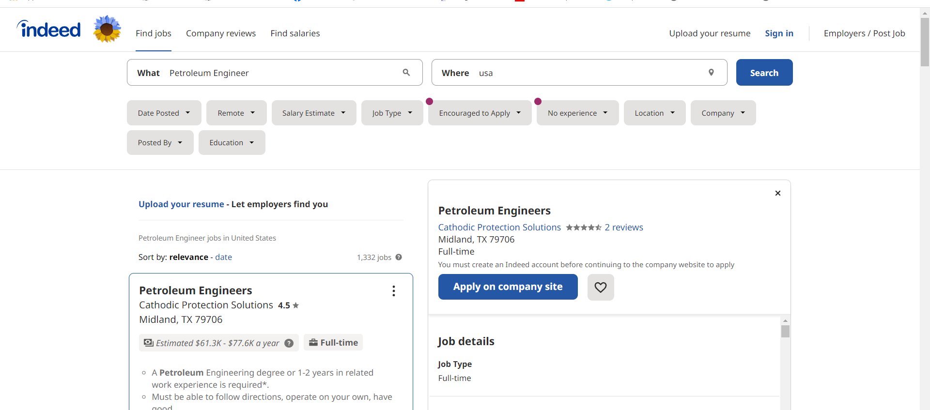Image resolution: width=930 pixels, height=410 pixels.
Task: Click the help icon next to 1,332 jobs
Action: click(x=399, y=257)
